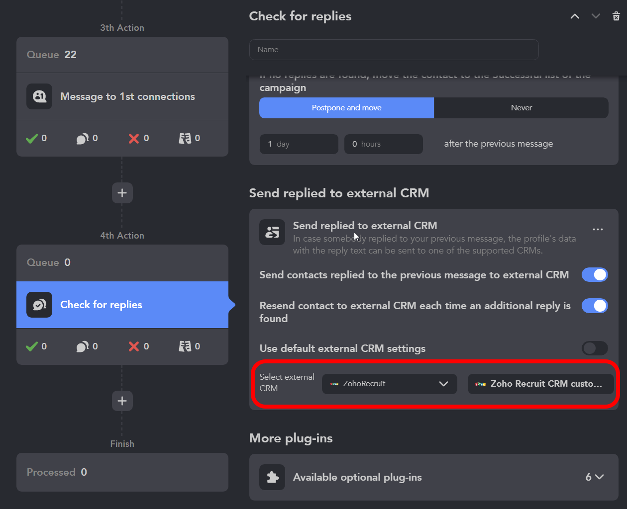Viewport: 627px width, 509px height.
Task: Add action with plus below 3th Action
Action: [122, 193]
